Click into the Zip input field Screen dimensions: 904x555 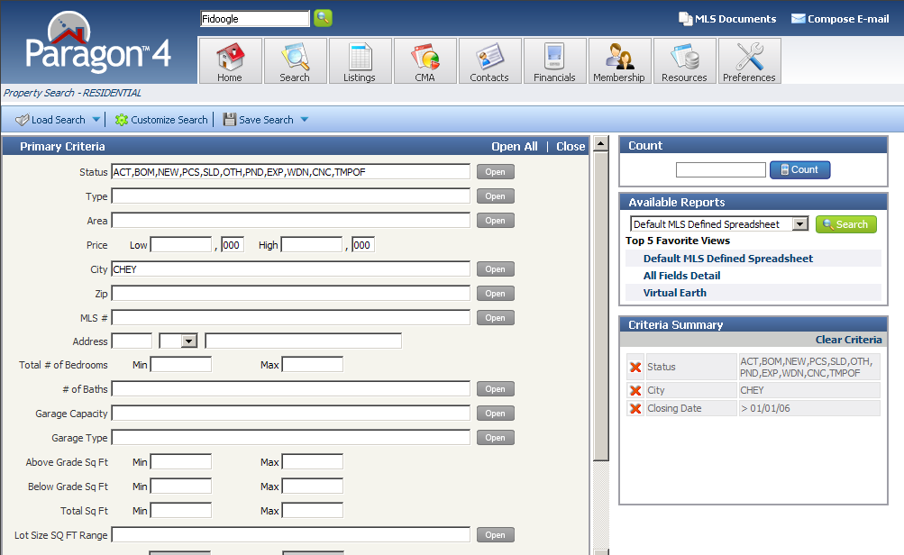290,294
